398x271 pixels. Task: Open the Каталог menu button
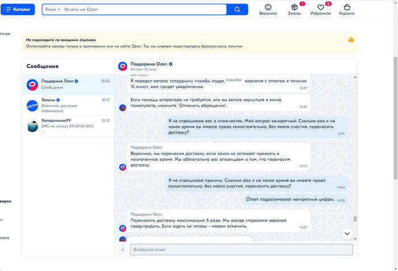tap(18, 10)
